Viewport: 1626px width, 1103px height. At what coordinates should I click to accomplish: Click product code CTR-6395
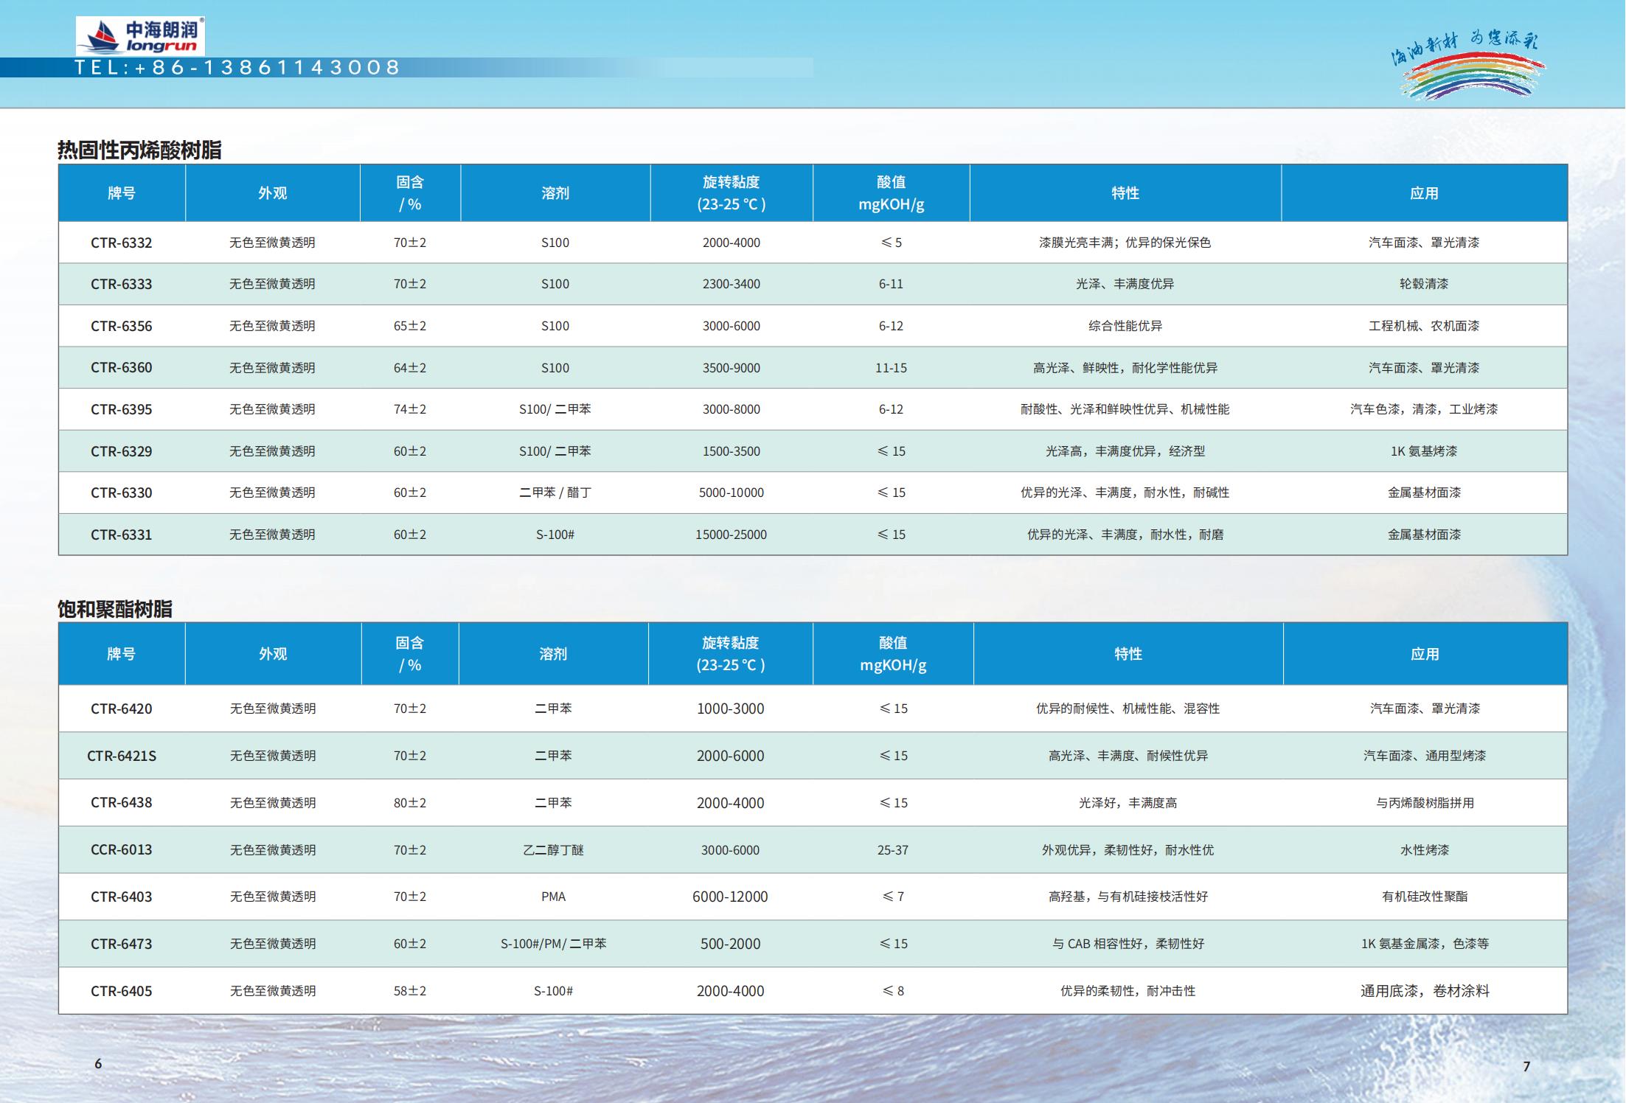click(x=122, y=409)
